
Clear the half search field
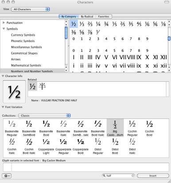pos(133,175)
